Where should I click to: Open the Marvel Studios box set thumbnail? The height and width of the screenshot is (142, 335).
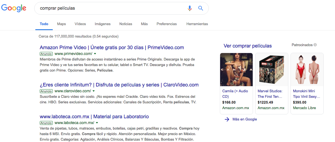[272, 70]
